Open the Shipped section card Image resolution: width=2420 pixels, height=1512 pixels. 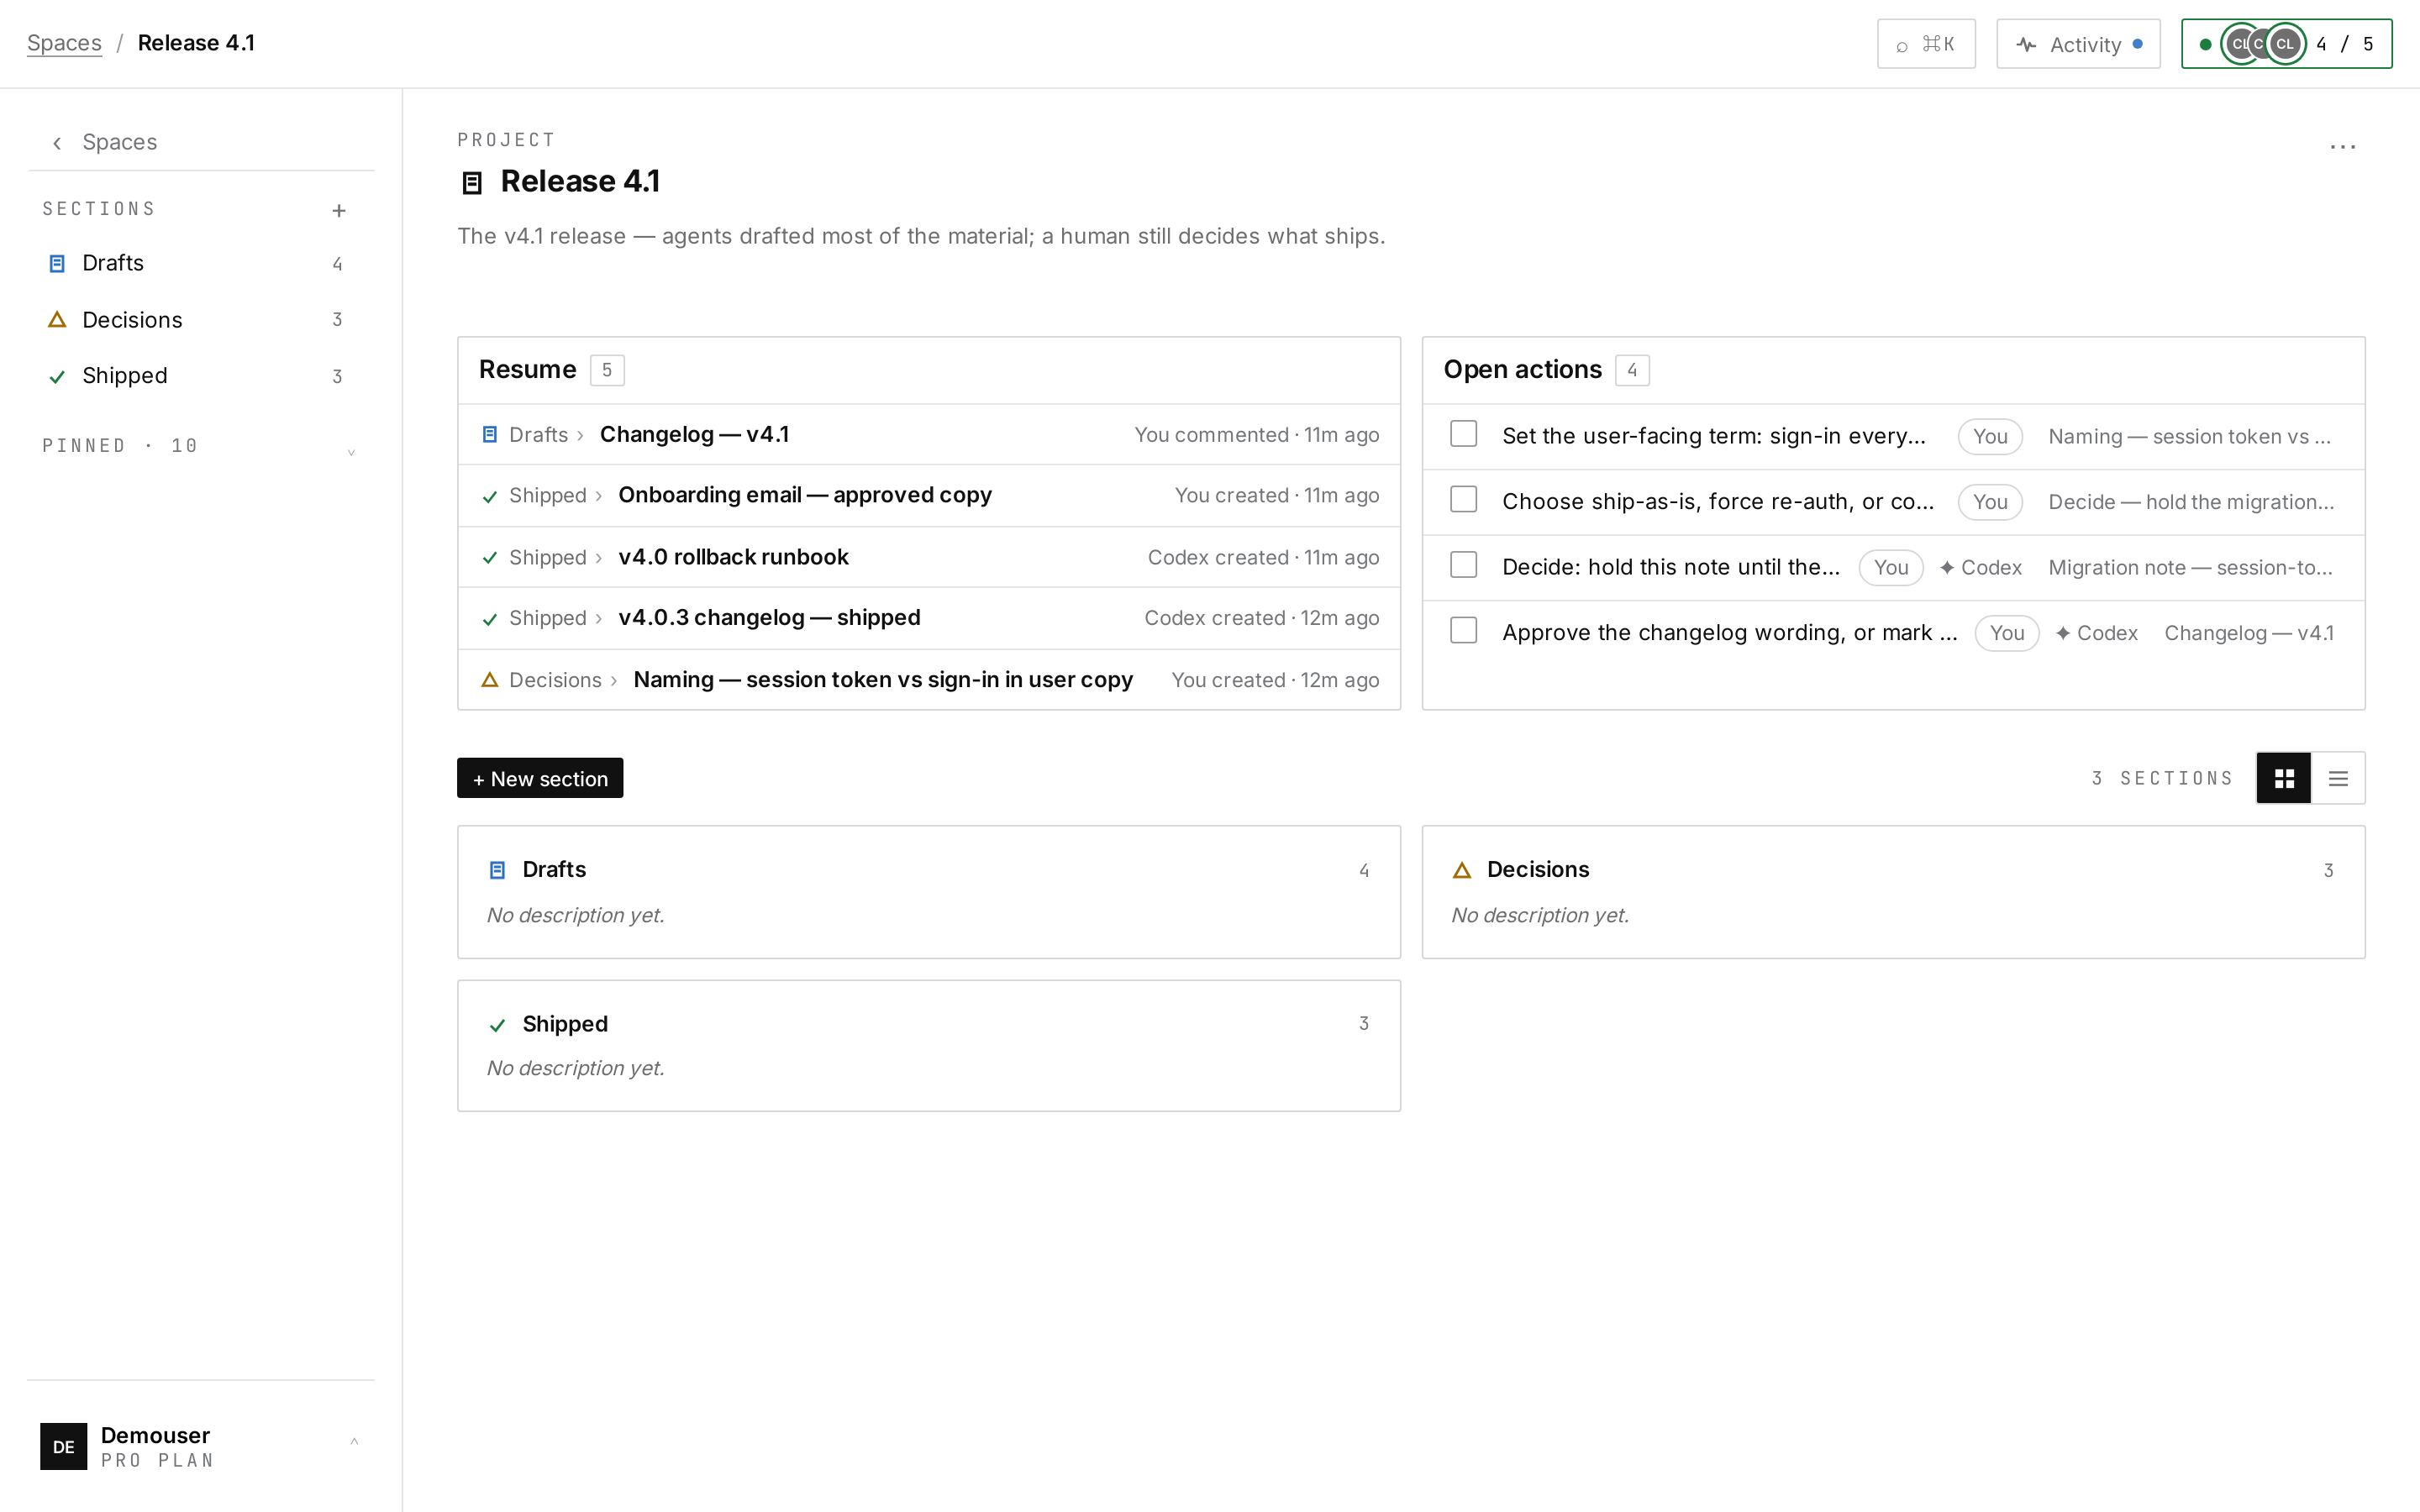click(x=929, y=1046)
